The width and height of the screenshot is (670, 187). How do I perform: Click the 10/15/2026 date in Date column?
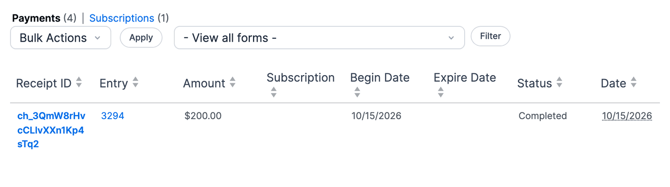point(627,116)
